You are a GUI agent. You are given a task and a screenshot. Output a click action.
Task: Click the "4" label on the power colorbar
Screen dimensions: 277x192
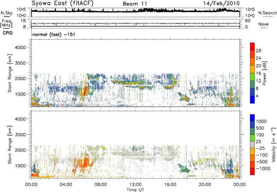tap(257, 96)
